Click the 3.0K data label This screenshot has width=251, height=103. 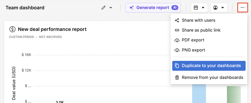[x=60, y=102]
